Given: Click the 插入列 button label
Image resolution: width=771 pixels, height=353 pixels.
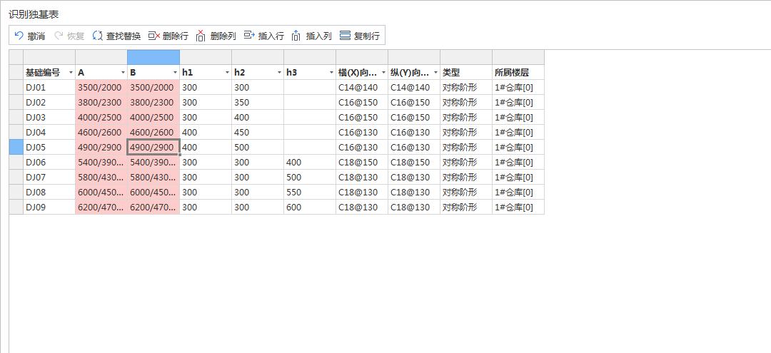Looking at the screenshot, I should pyautogui.click(x=318, y=36).
